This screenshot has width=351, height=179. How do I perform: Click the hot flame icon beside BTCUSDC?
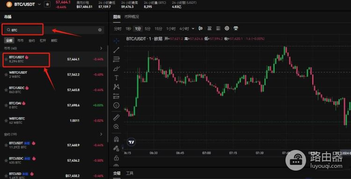(34, 158)
